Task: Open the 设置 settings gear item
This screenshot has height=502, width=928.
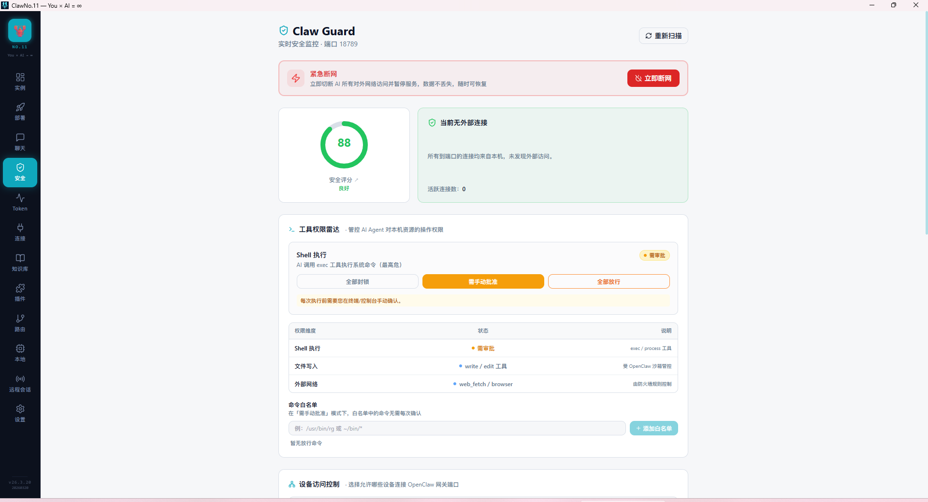Action: point(20,413)
